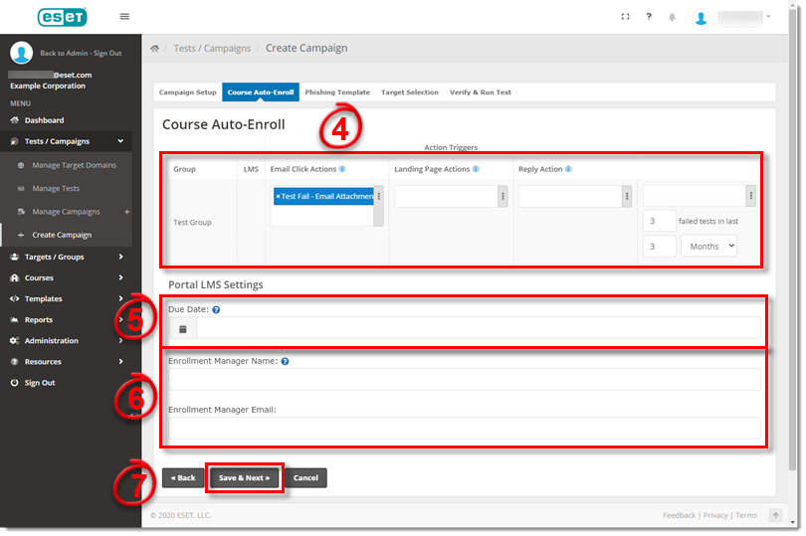Viewport: 806px width, 536px height.
Task: Click the fullscreen icon in top bar
Action: coord(625,17)
